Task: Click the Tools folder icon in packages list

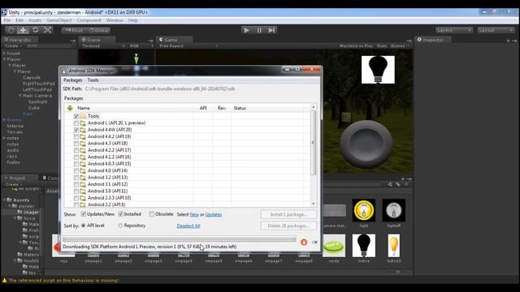Action: [83, 116]
